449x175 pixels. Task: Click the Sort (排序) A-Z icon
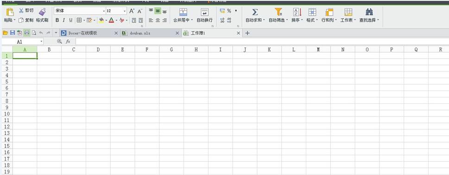297,12
